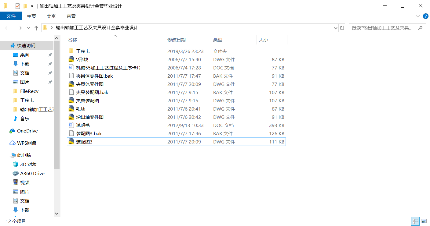Open the Customize Quick Access Toolbar dropdown
This screenshot has width=430, height=226.
tap(32, 6)
